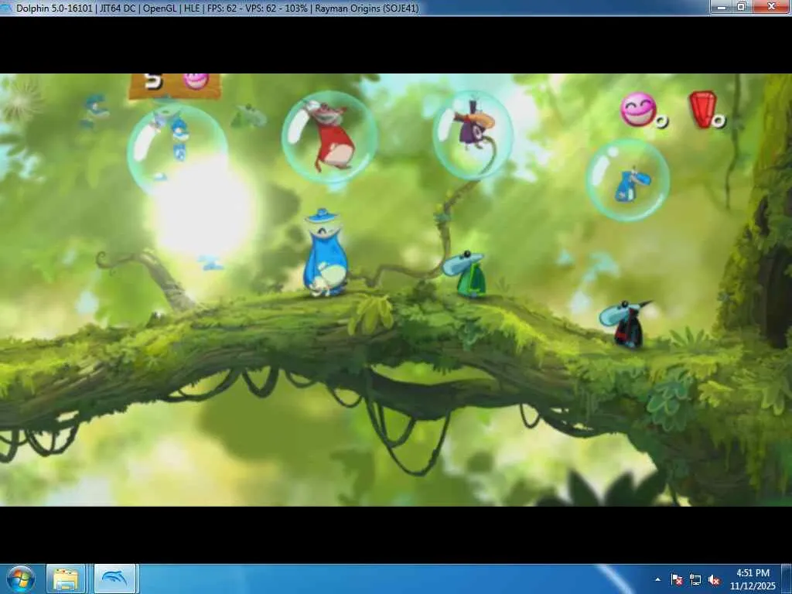Open the network status tray icon
This screenshot has width=792, height=594.
click(695, 580)
